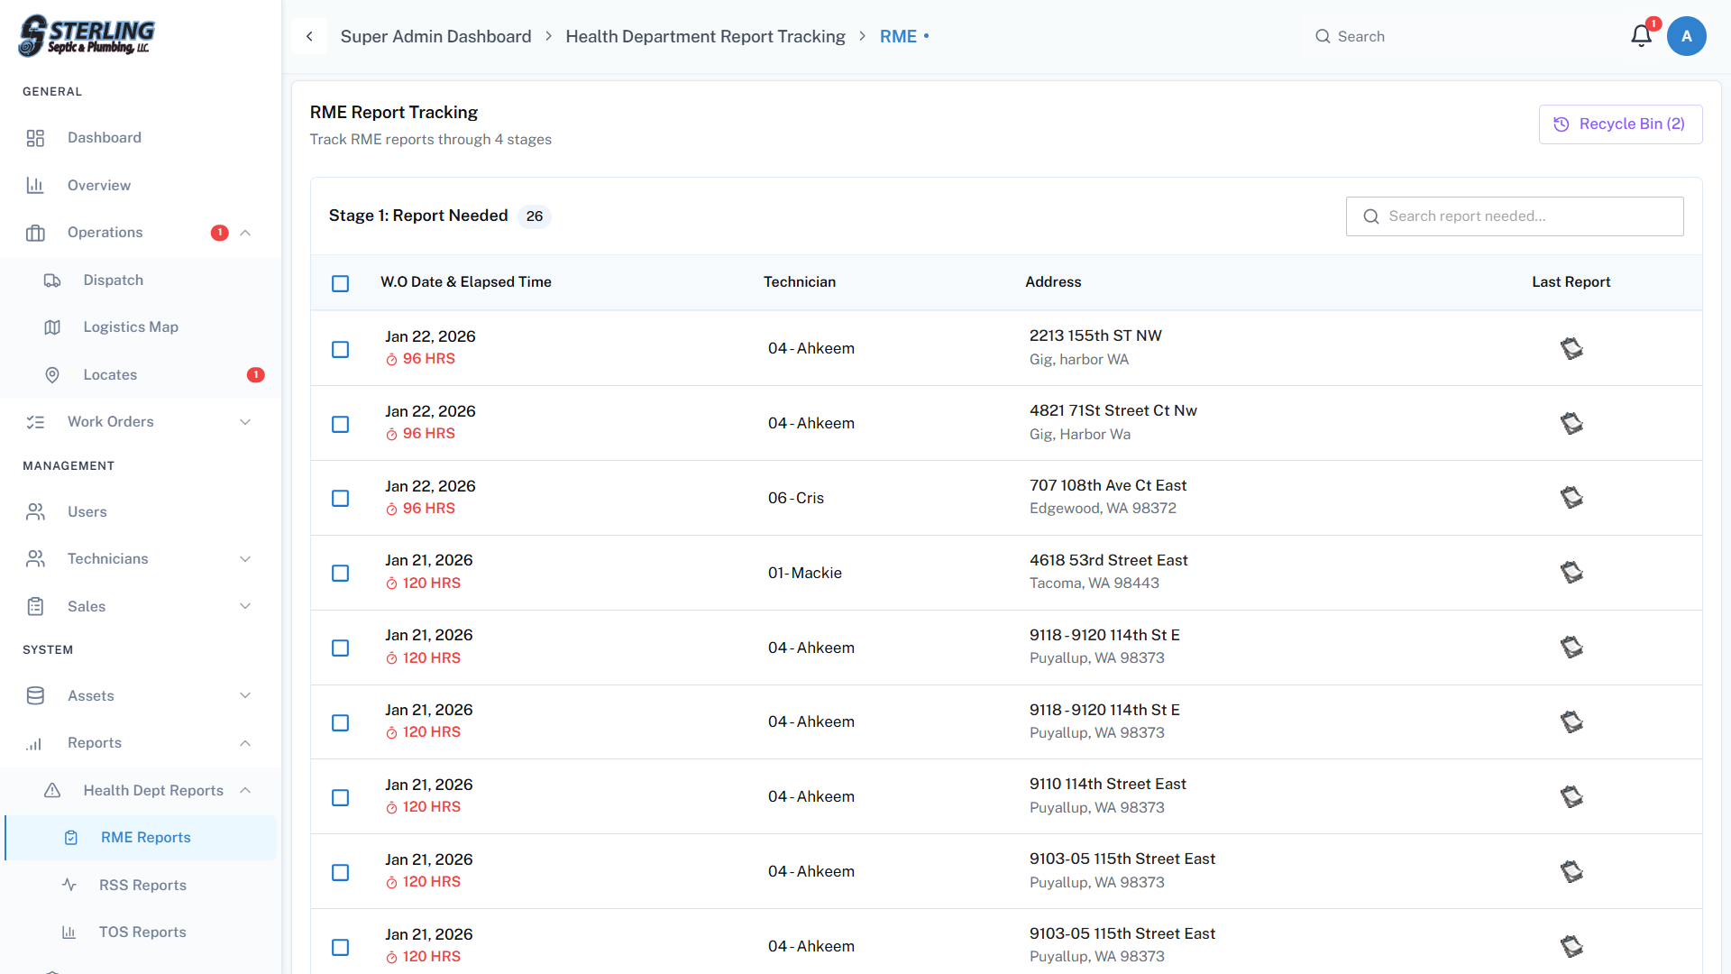Navigate to Health Department Report Tracking breadcrumb
The image size is (1731, 974).
tap(705, 36)
